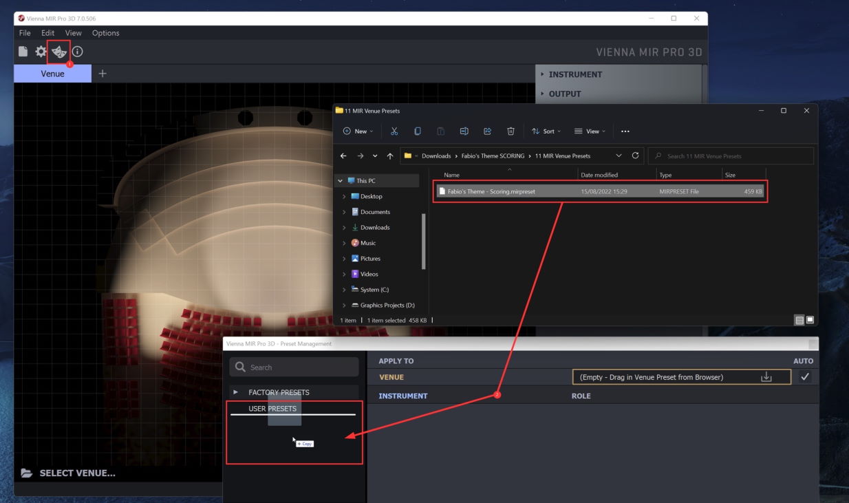Refresh the Explorer folder view
The image size is (849, 503).
[x=635, y=156]
